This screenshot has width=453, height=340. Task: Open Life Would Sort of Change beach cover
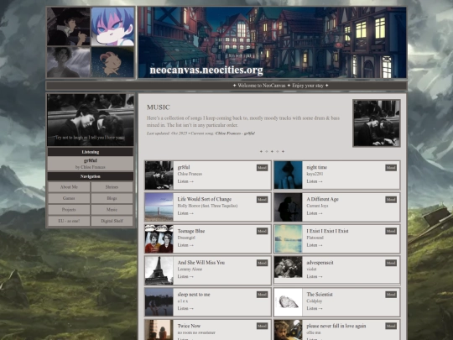coord(159,207)
